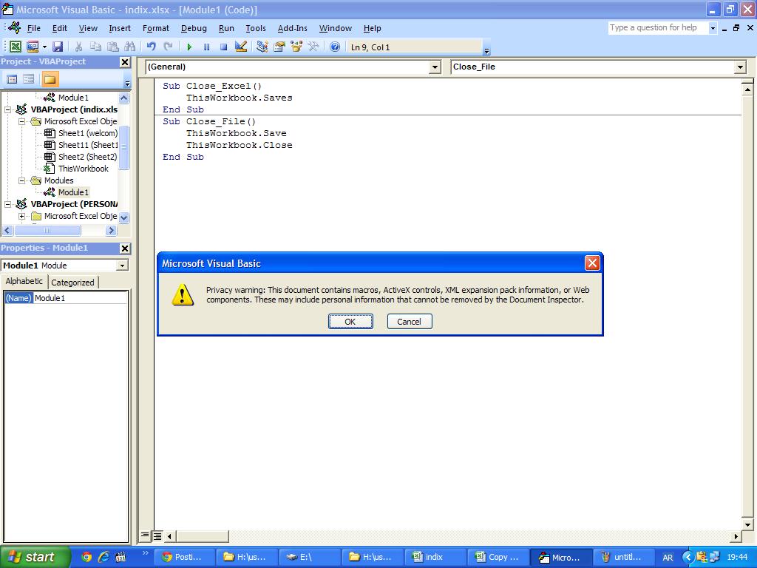Click the Undo arrow icon

point(151,47)
